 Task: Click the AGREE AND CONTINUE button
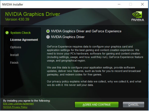[x=97, y=105]
